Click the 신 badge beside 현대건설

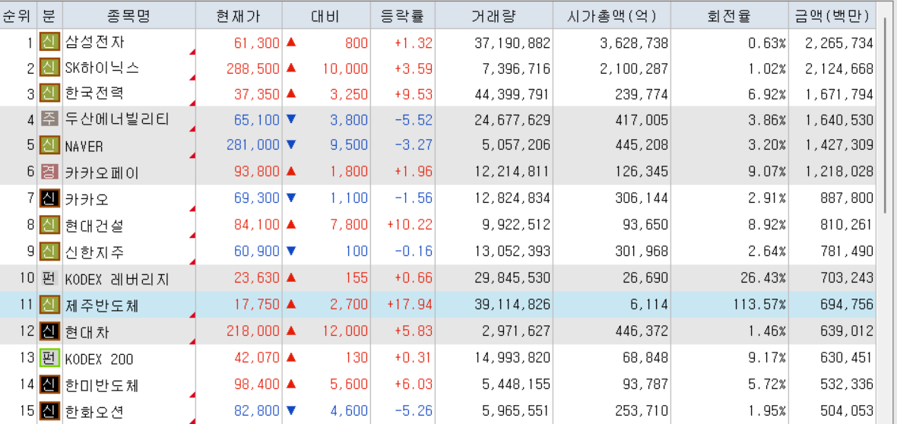(x=49, y=224)
